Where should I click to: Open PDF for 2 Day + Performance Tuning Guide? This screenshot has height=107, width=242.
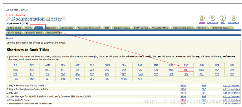coord(204,85)
